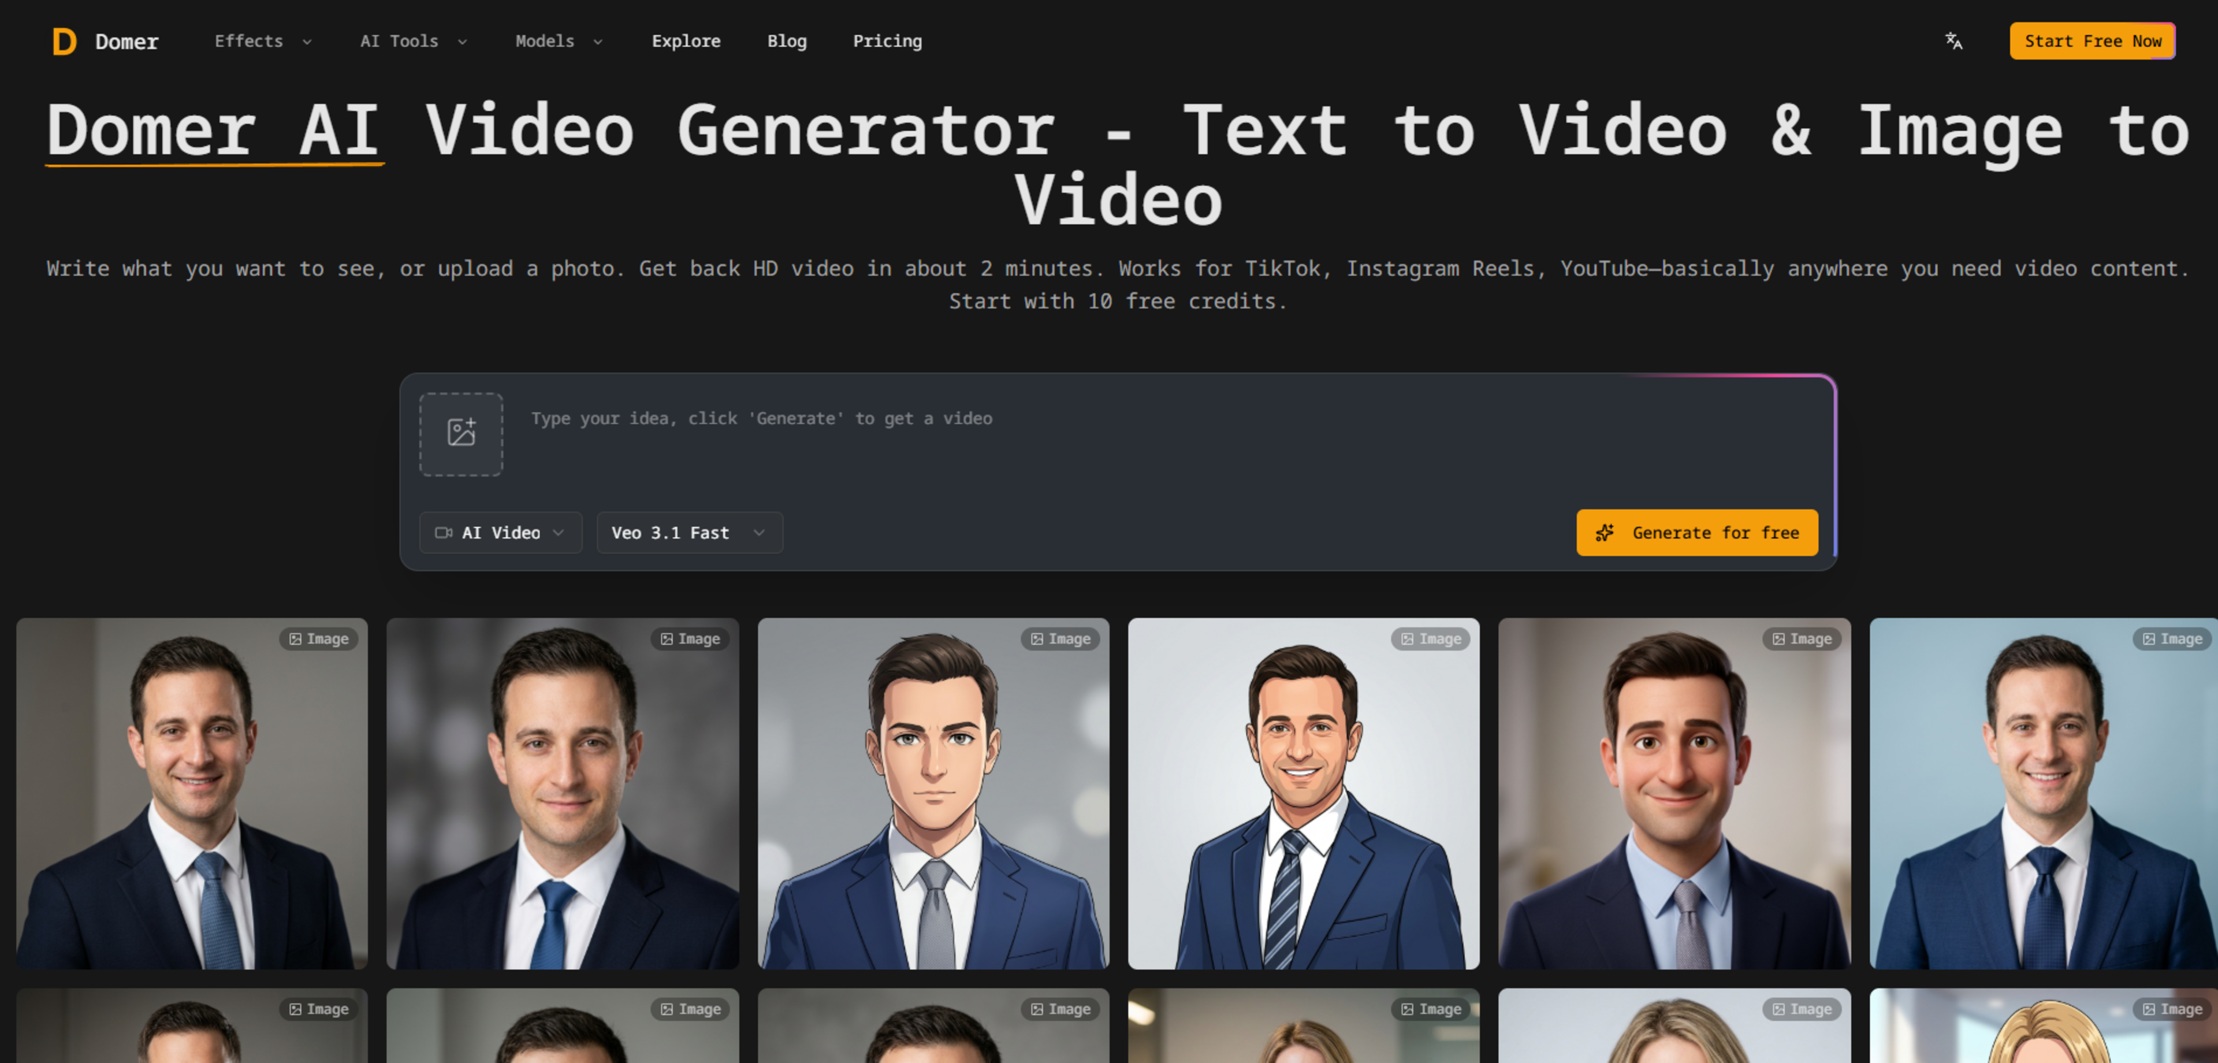
Task: Open the AI Video type dropdown
Action: [500, 533]
